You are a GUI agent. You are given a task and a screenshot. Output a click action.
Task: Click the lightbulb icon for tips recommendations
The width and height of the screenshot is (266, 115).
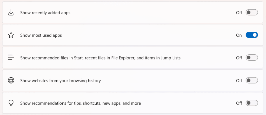coord(11,103)
